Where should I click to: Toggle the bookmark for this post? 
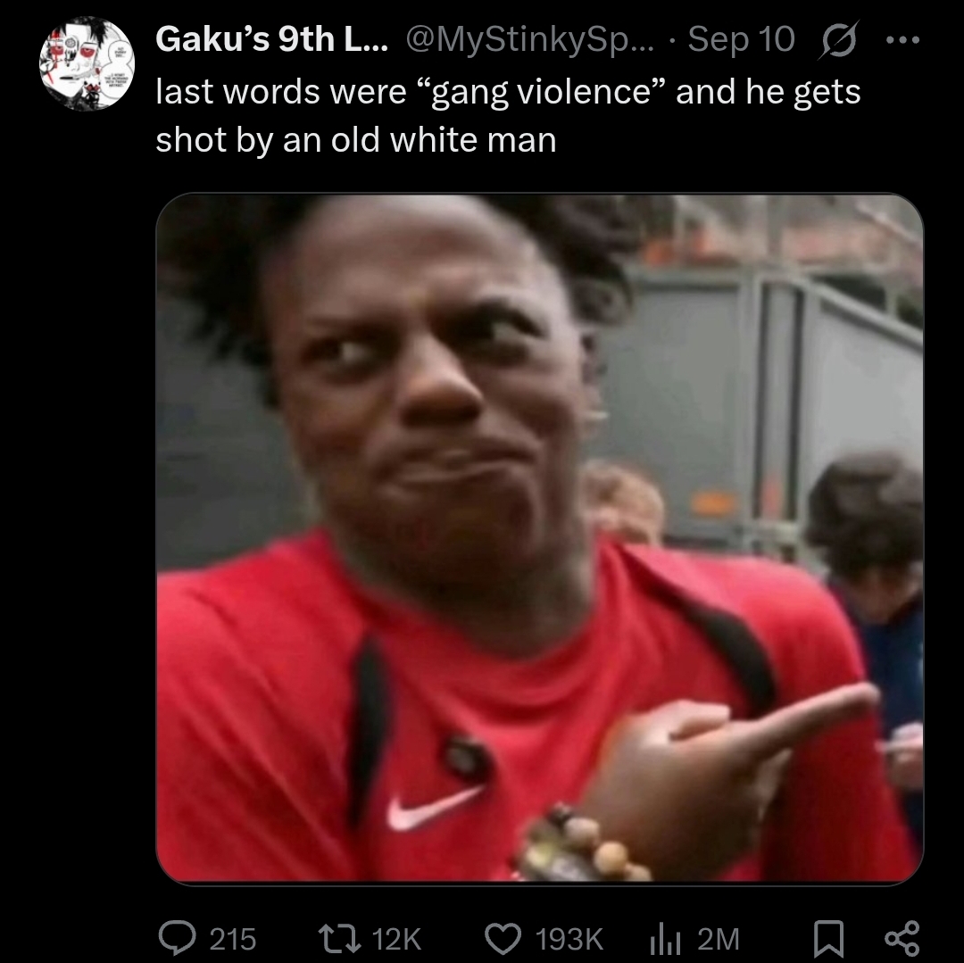point(828,938)
